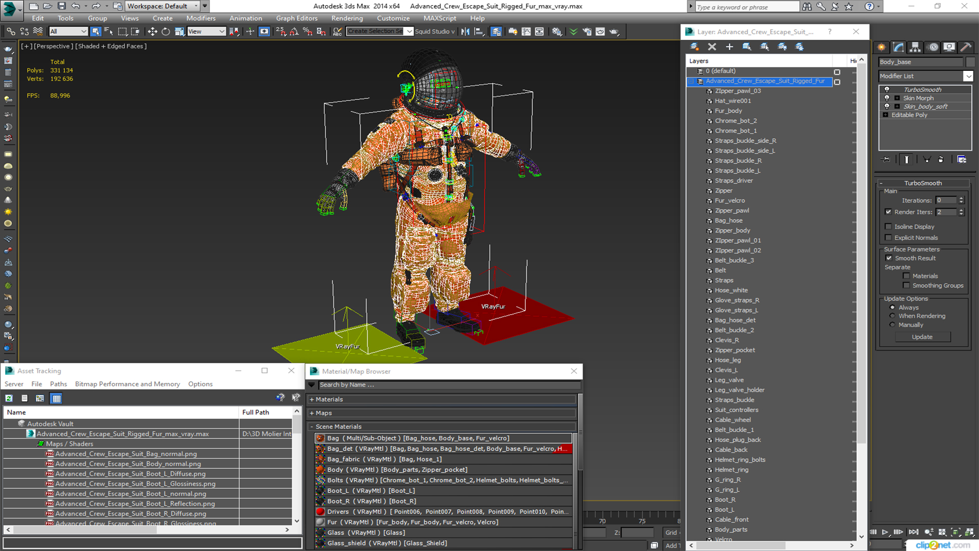The image size is (979, 551).
Task: Toggle the Angle Snap icon
Action: pyautogui.click(x=294, y=32)
